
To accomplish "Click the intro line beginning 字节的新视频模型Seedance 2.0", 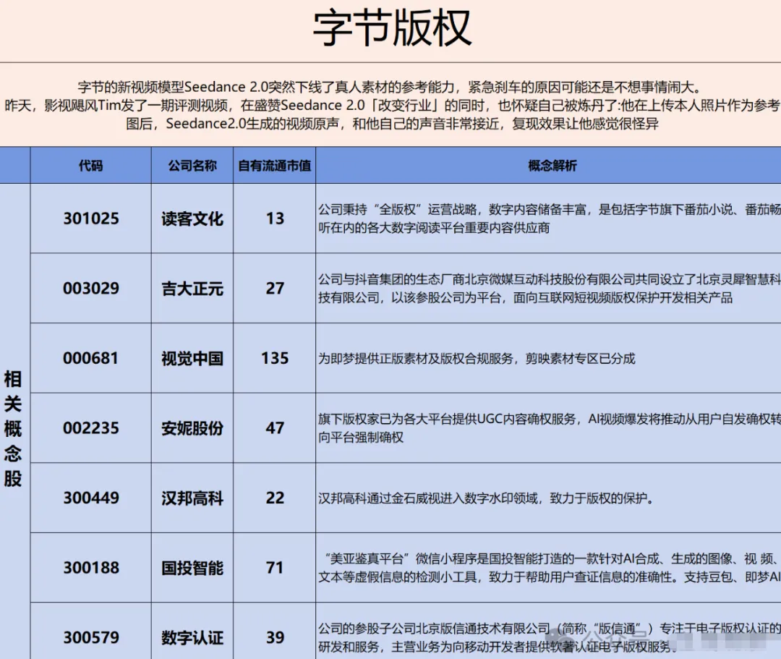I will [390, 88].
